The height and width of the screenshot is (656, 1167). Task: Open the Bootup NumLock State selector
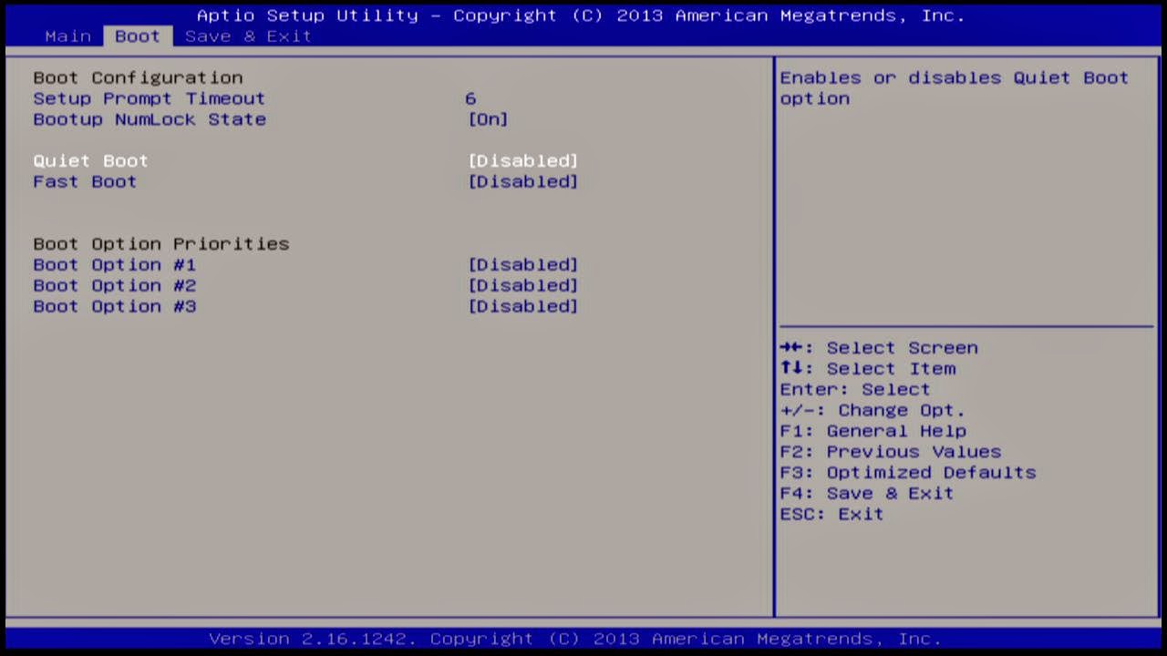click(487, 119)
